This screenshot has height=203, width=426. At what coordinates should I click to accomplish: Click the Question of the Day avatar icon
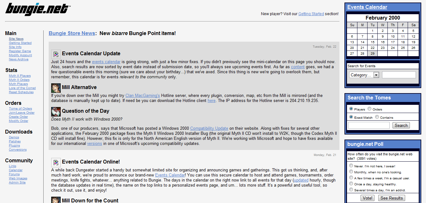[56, 111]
